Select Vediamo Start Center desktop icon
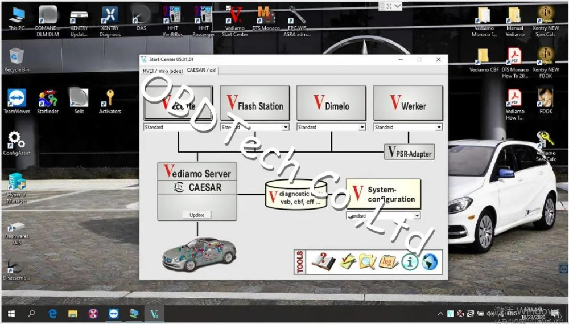 [x=235, y=21]
